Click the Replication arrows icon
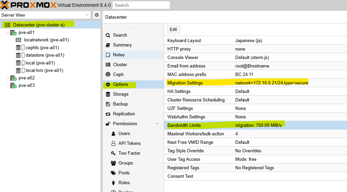347x192 pixels. coord(108,114)
